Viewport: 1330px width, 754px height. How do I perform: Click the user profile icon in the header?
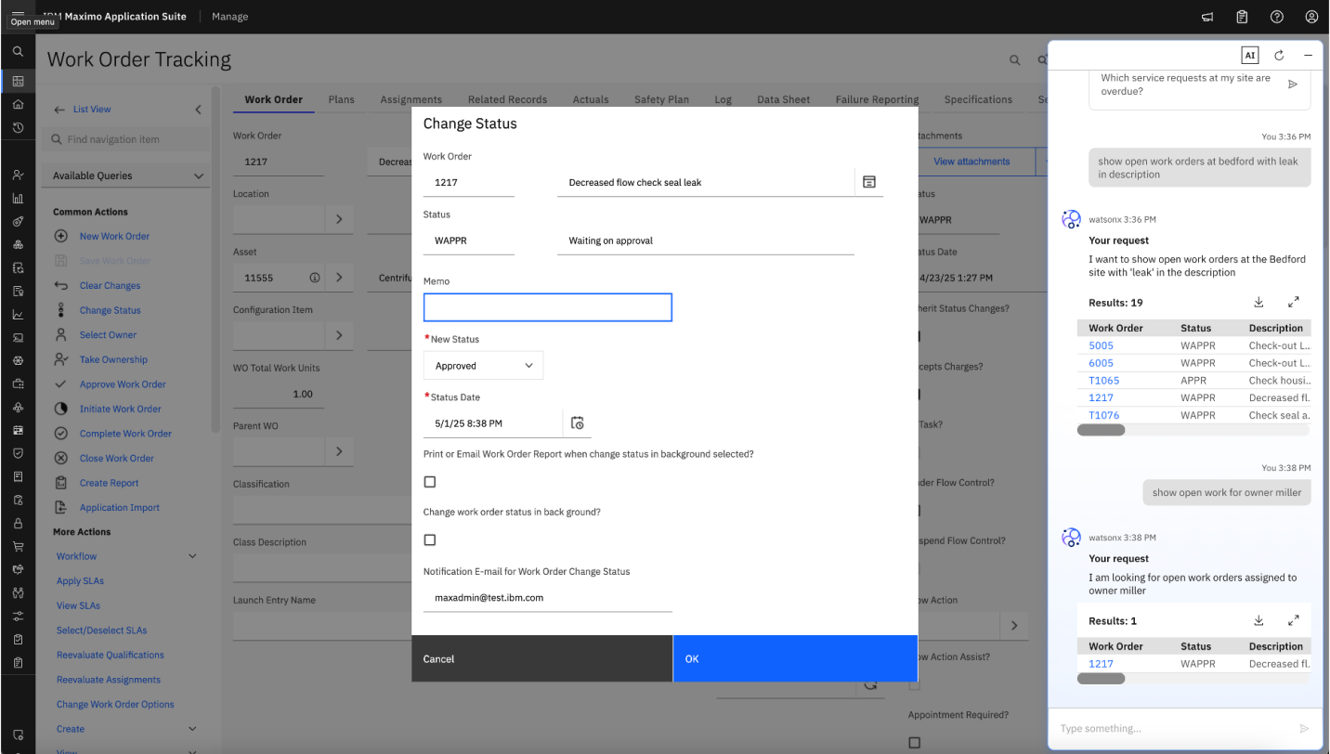pos(1311,17)
